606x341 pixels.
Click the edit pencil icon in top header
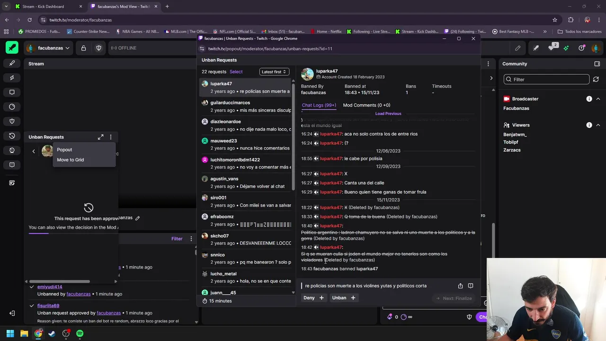coord(518,48)
